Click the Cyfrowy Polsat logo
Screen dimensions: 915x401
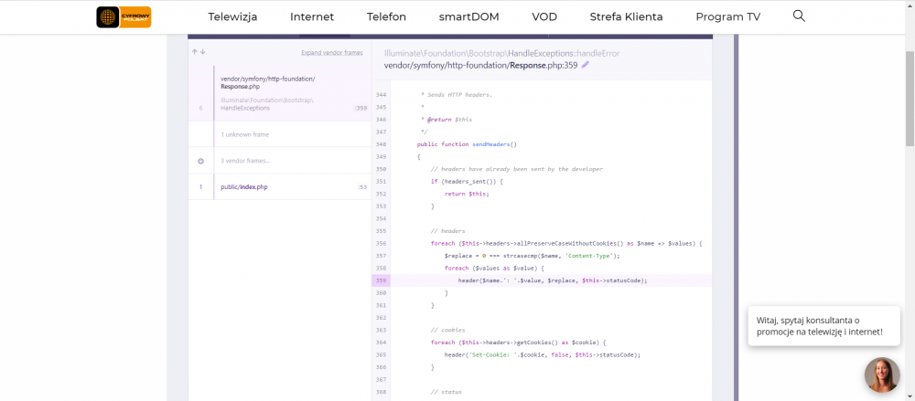coord(124,16)
